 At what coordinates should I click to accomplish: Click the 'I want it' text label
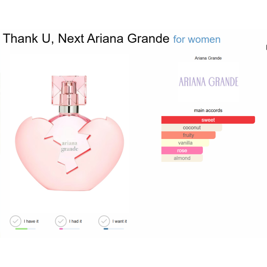click(x=120, y=221)
